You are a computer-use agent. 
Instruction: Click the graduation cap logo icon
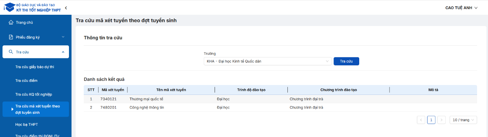[9, 7]
